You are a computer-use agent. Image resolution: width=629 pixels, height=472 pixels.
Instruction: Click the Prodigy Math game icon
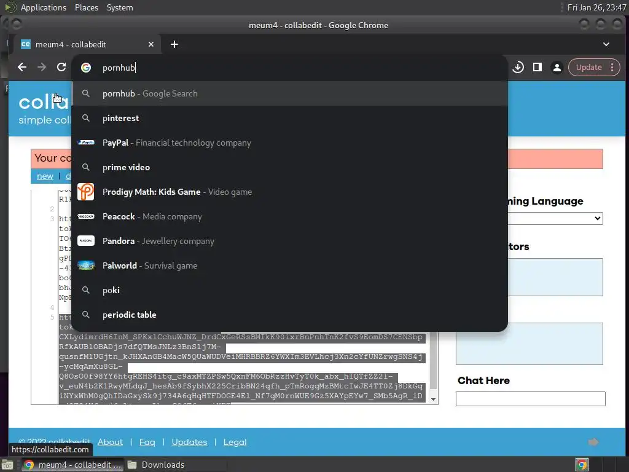click(x=86, y=192)
